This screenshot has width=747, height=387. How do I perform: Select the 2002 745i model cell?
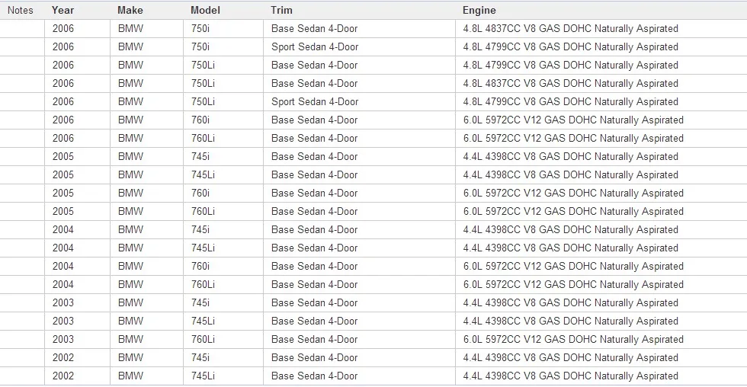[x=223, y=357]
